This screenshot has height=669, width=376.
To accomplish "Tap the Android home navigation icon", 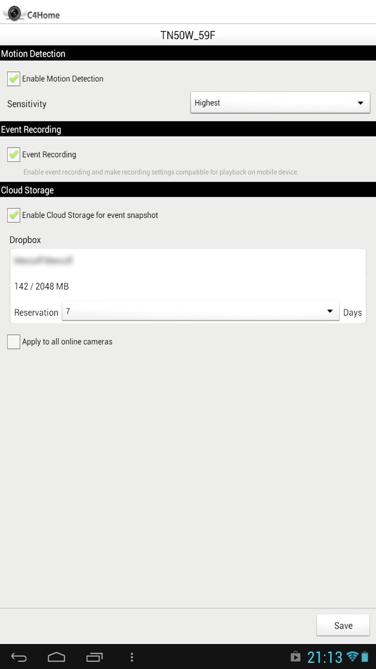I will click(56, 657).
